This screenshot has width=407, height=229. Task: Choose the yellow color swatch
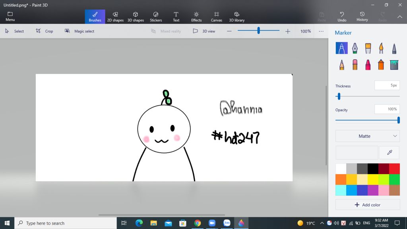[x=373, y=179]
